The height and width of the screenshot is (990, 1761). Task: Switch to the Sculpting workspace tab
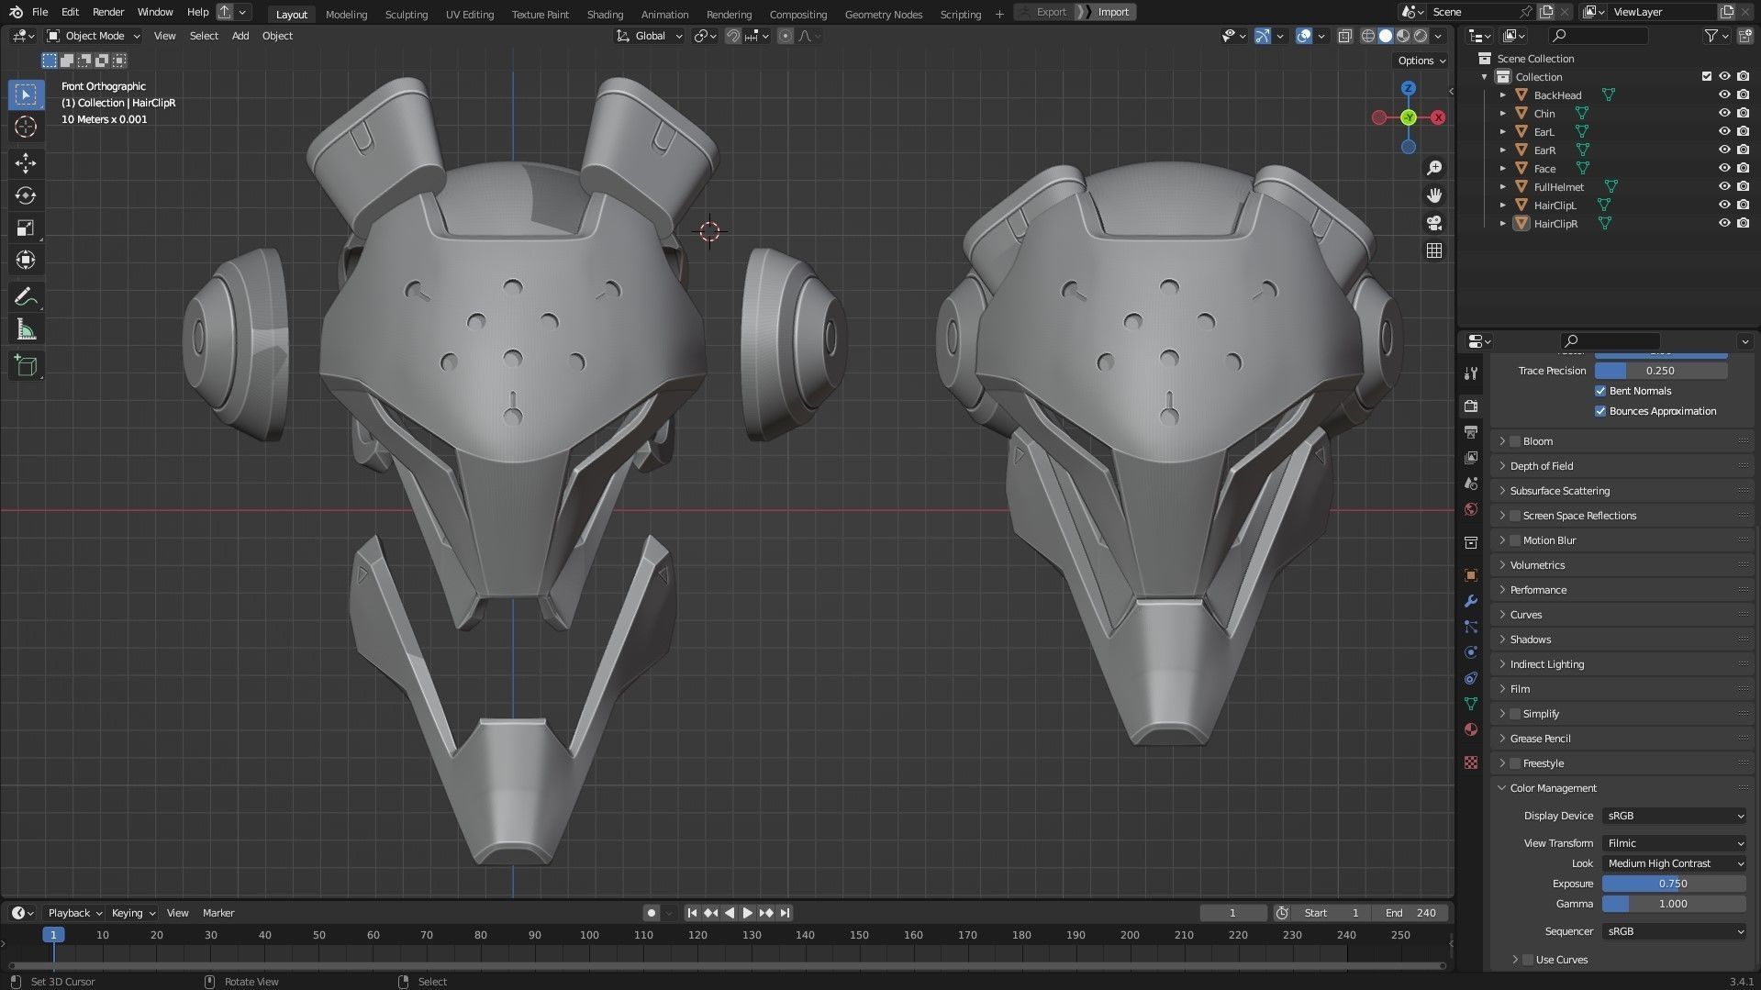[x=407, y=14]
